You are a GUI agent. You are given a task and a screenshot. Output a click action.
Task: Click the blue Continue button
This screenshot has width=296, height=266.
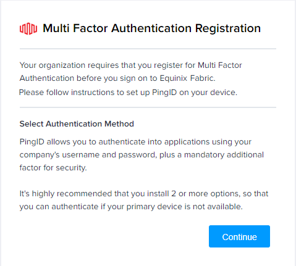239,236
